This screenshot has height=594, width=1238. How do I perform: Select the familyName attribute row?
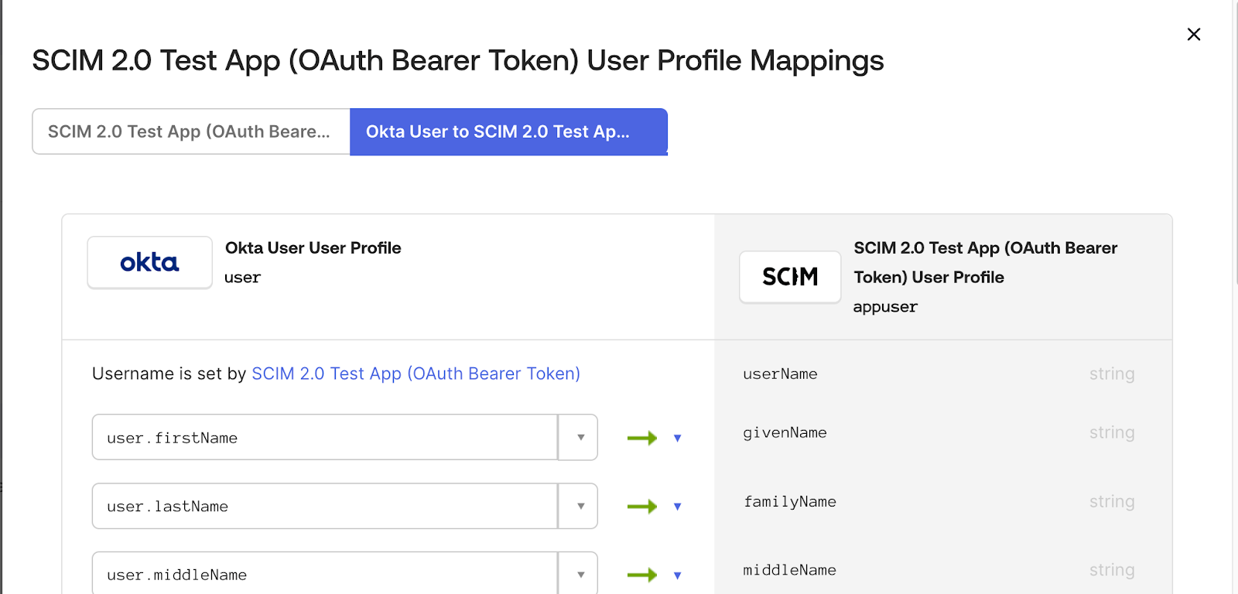coord(789,502)
